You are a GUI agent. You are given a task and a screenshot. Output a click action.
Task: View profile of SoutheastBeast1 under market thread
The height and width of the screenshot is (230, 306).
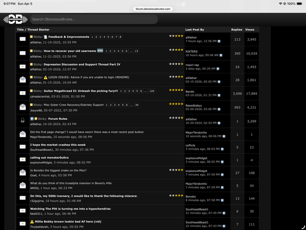pyautogui.click(x=42, y=149)
